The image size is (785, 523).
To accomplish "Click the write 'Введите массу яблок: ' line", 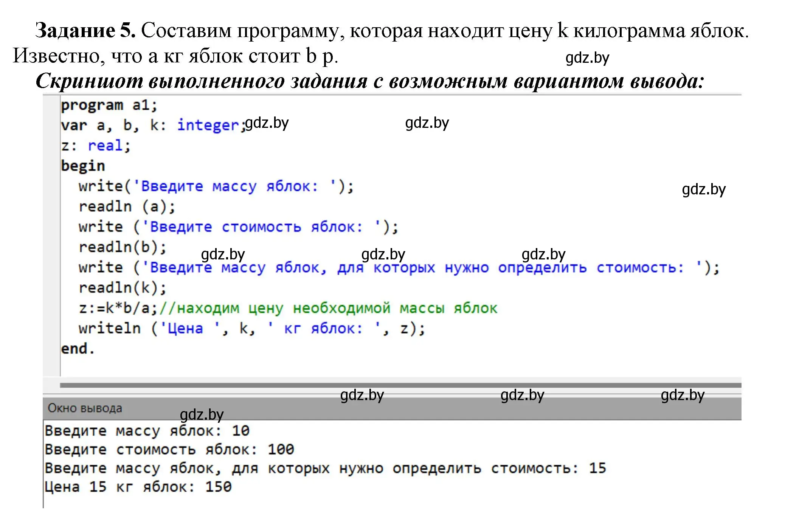I will [x=216, y=186].
